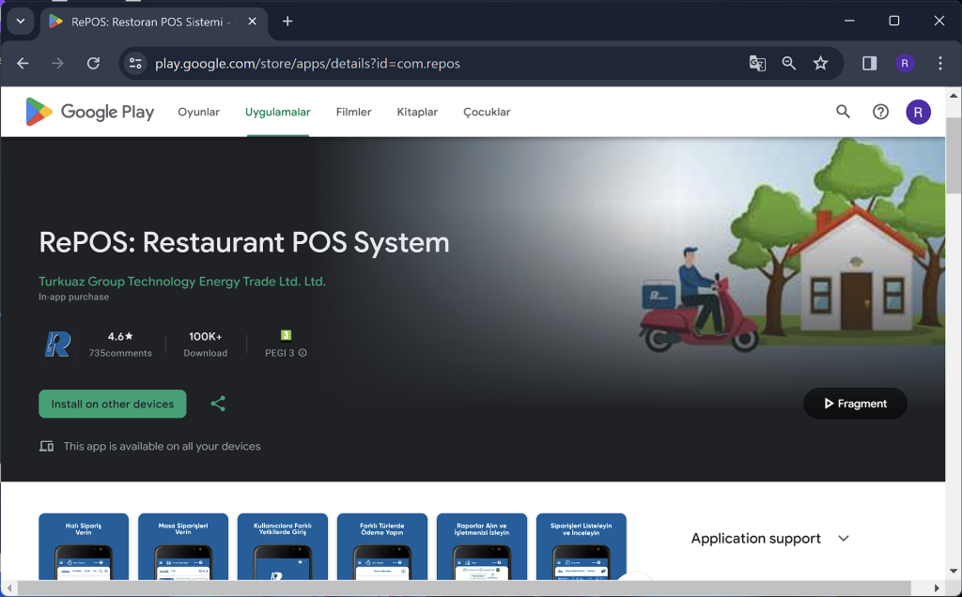Open a new browser tab
Screen dimensions: 962x597
pos(287,22)
